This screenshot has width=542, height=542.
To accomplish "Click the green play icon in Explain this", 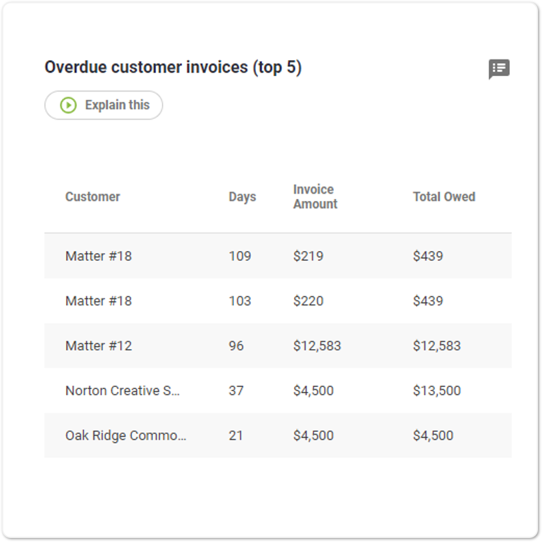I will click(x=68, y=105).
